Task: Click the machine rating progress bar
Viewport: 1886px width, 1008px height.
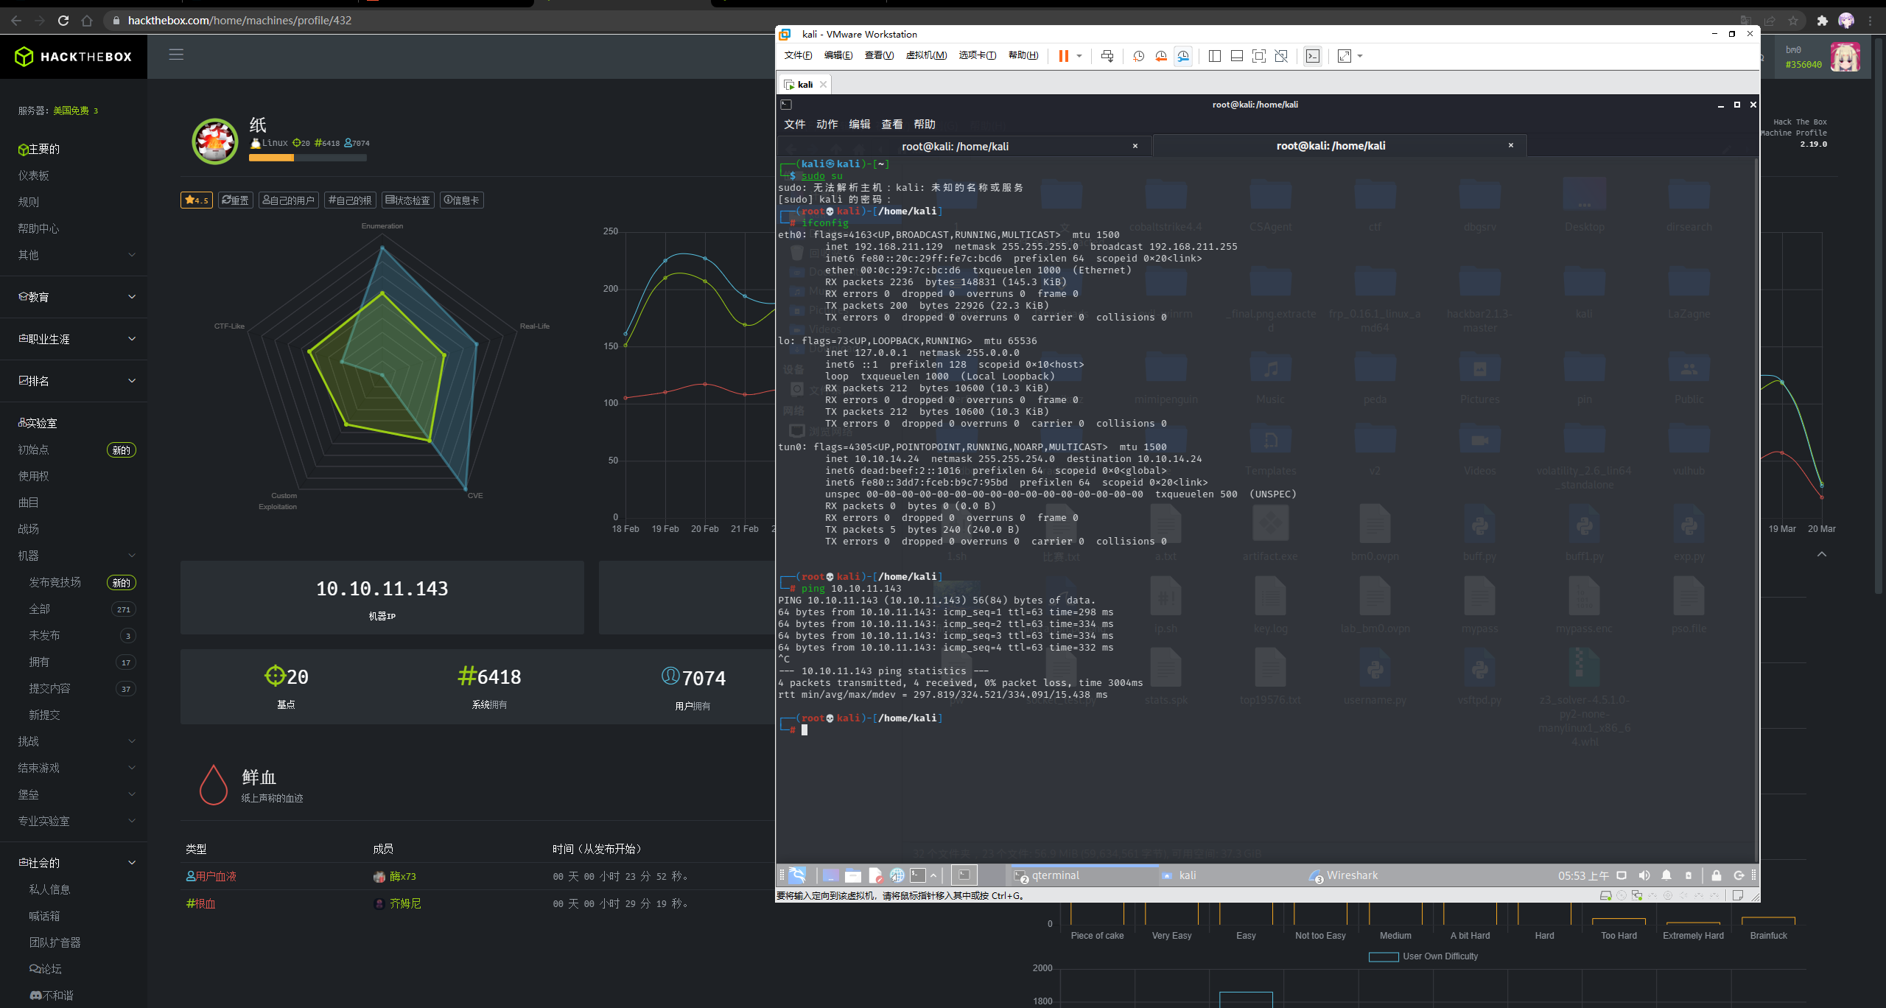Action: click(x=307, y=157)
